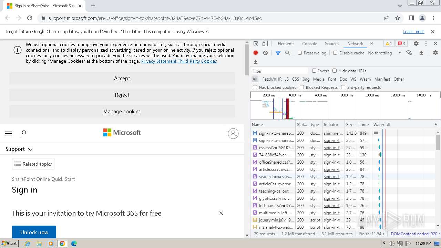
Task: Click the issues counter badge showing 3
Action: 401,44
